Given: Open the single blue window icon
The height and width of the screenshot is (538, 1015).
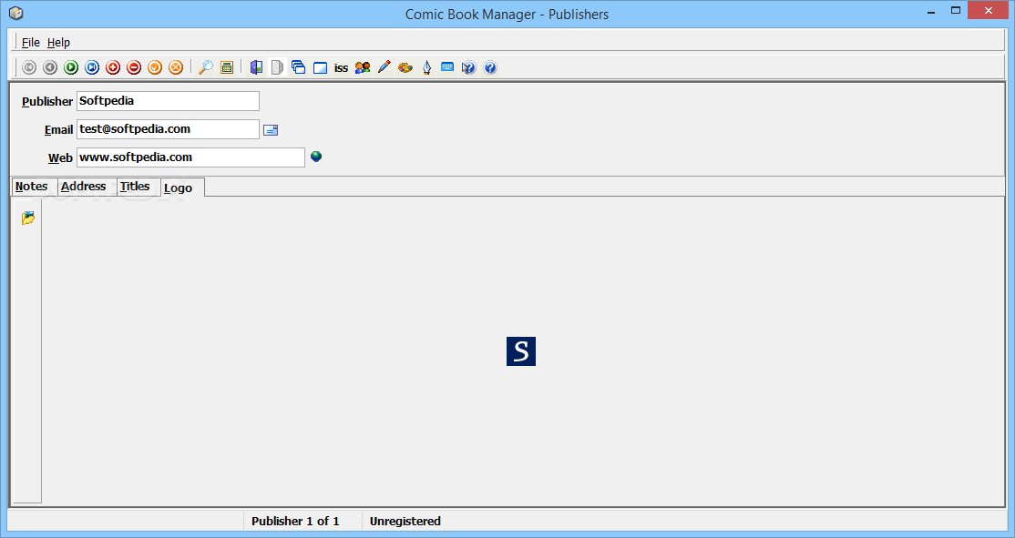Looking at the screenshot, I should (x=320, y=67).
